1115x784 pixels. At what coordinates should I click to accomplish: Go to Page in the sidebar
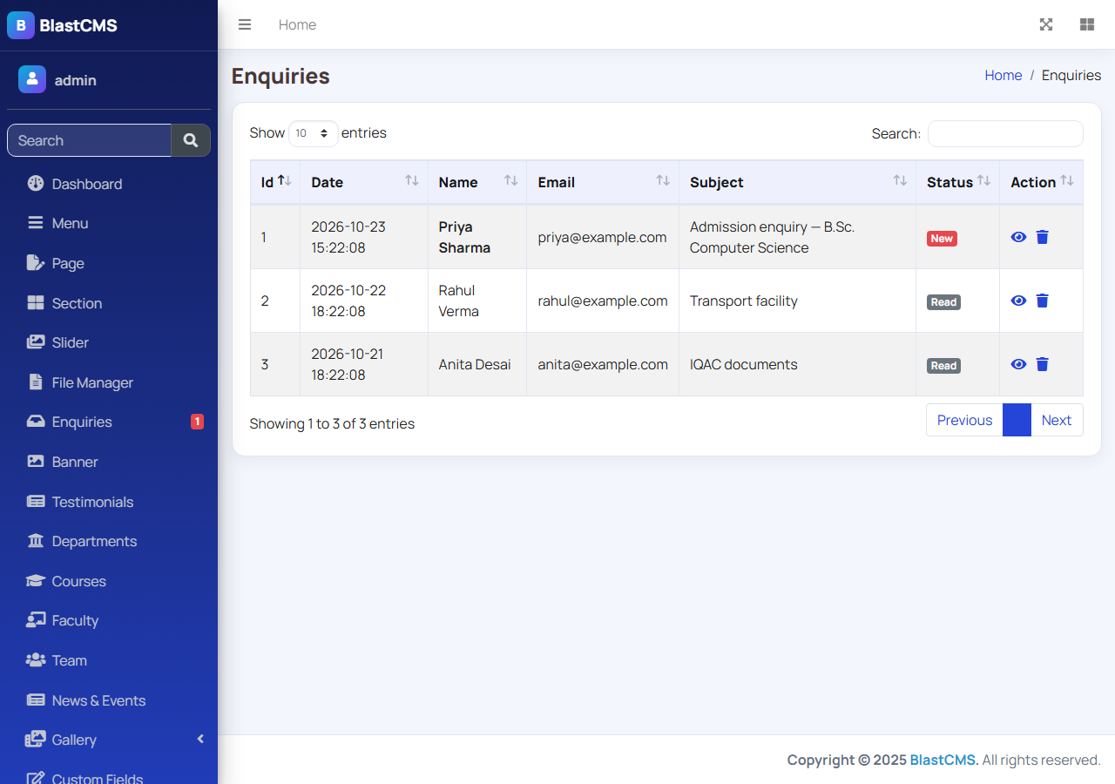point(109,263)
